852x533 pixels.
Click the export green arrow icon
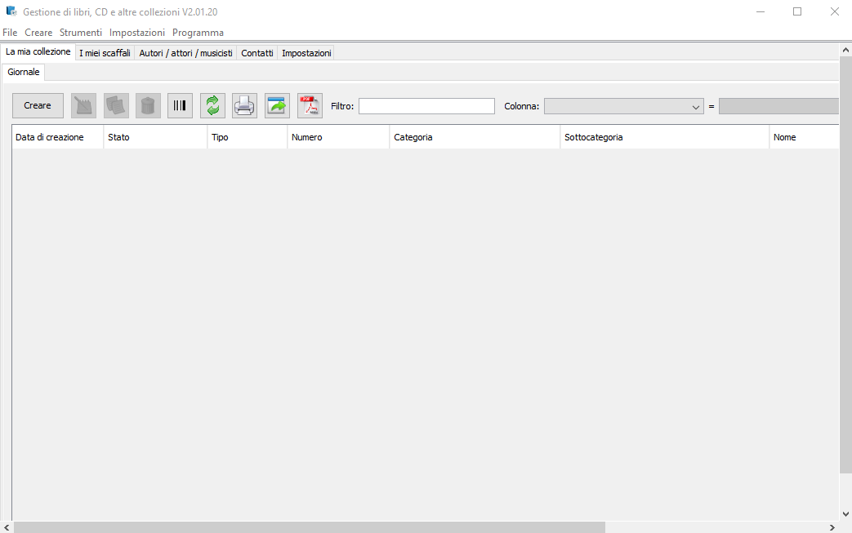tap(277, 105)
